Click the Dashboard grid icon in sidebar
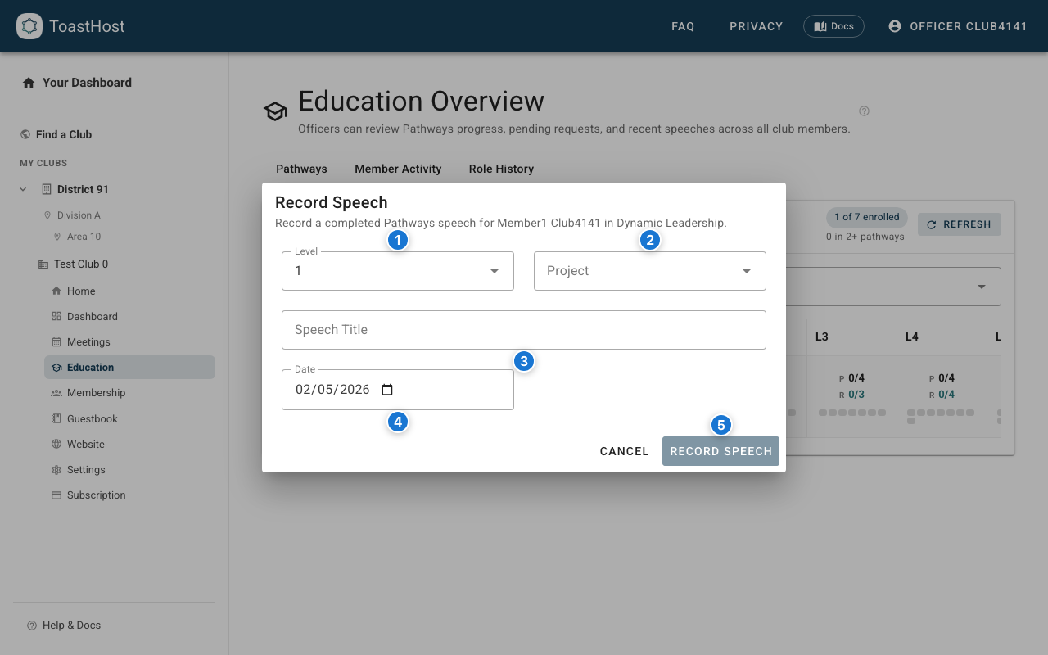 pyautogui.click(x=56, y=316)
